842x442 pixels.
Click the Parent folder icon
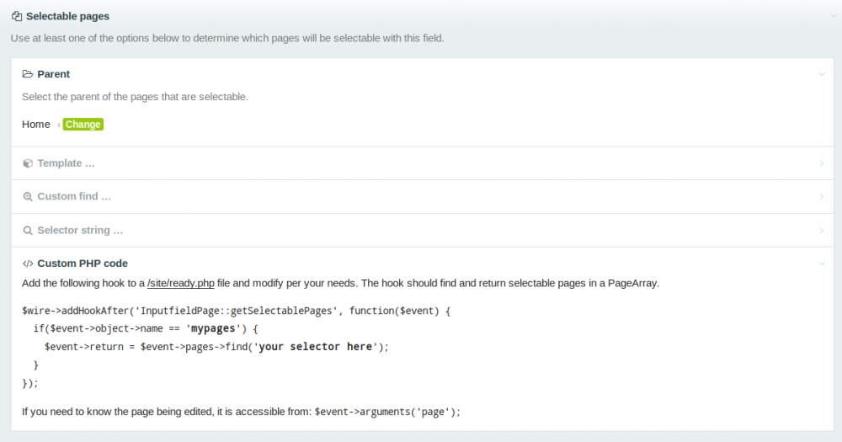click(28, 74)
